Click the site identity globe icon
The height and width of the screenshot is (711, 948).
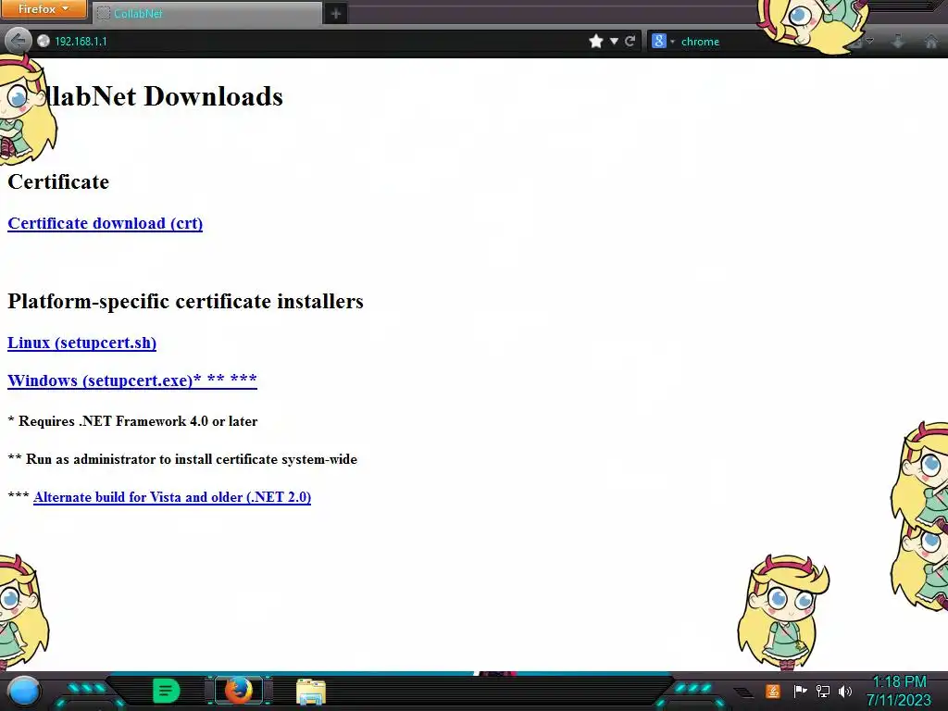(43, 41)
